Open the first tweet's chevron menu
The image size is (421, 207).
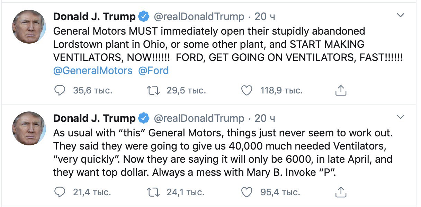400,16
